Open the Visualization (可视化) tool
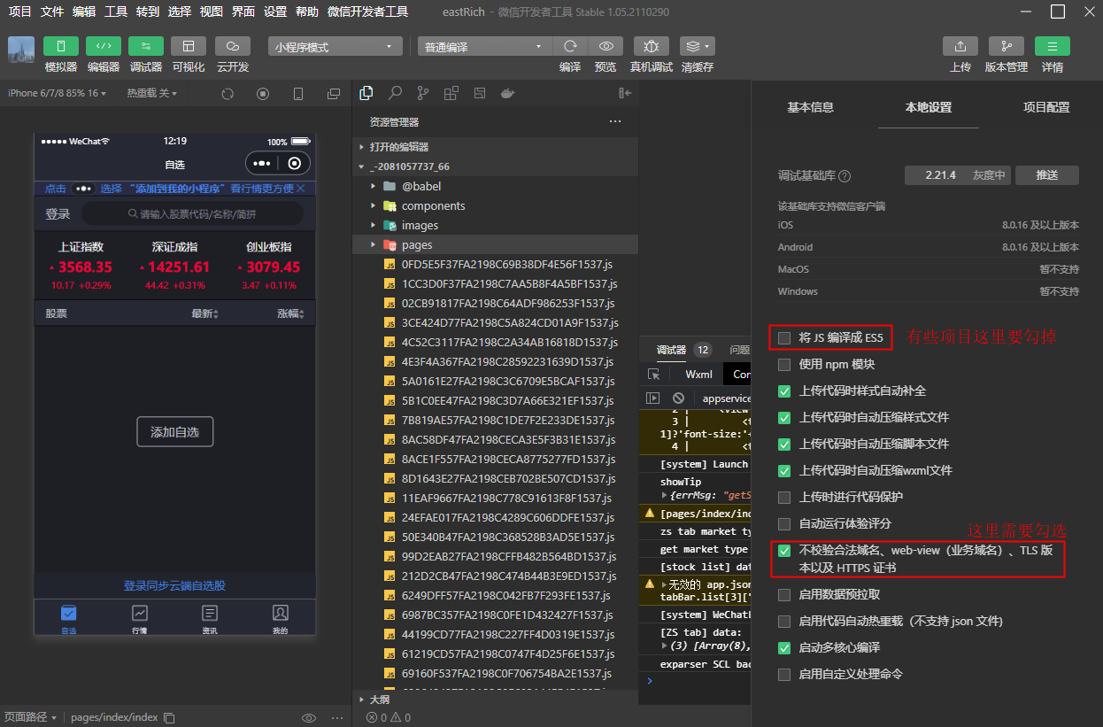This screenshot has width=1103, height=727. pyautogui.click(x=189, y=46)
